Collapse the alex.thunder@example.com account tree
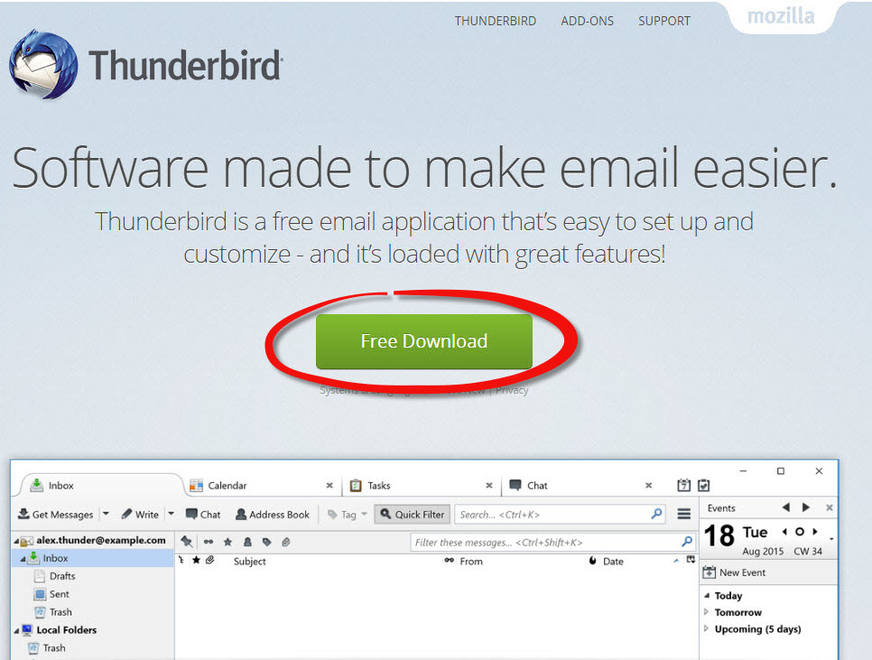Image resolution: width=872 pixels, height=660 pixels. pos(15,541)
